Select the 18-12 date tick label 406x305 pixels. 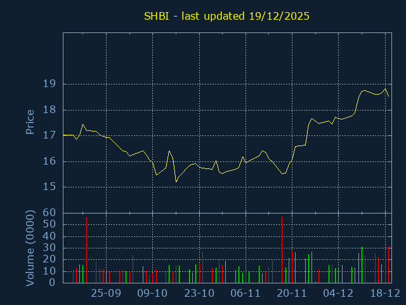[384, 293]
